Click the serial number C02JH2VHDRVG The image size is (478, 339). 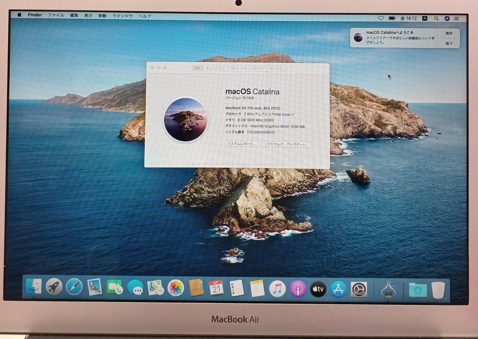(x=261, y=132)
